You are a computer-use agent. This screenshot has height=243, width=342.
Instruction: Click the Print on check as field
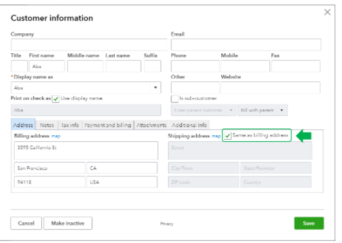[x=86, y=110]
